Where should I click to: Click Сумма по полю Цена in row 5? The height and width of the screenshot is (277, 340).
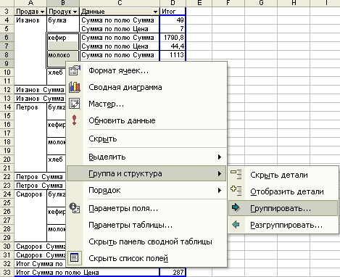coord(120,29)
